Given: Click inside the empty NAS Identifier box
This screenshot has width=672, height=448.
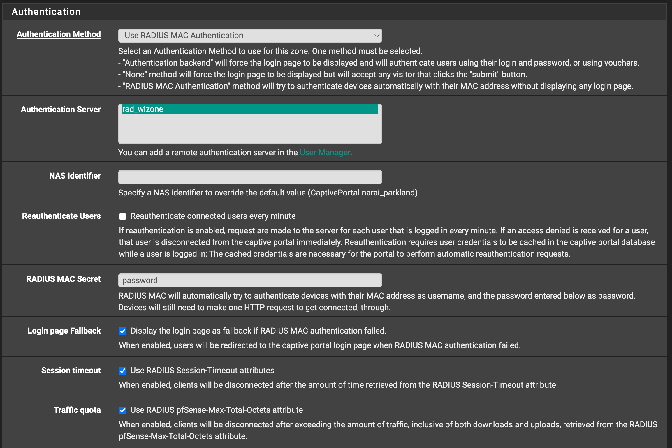Looking at the screenshot, I should click(250, 177).
